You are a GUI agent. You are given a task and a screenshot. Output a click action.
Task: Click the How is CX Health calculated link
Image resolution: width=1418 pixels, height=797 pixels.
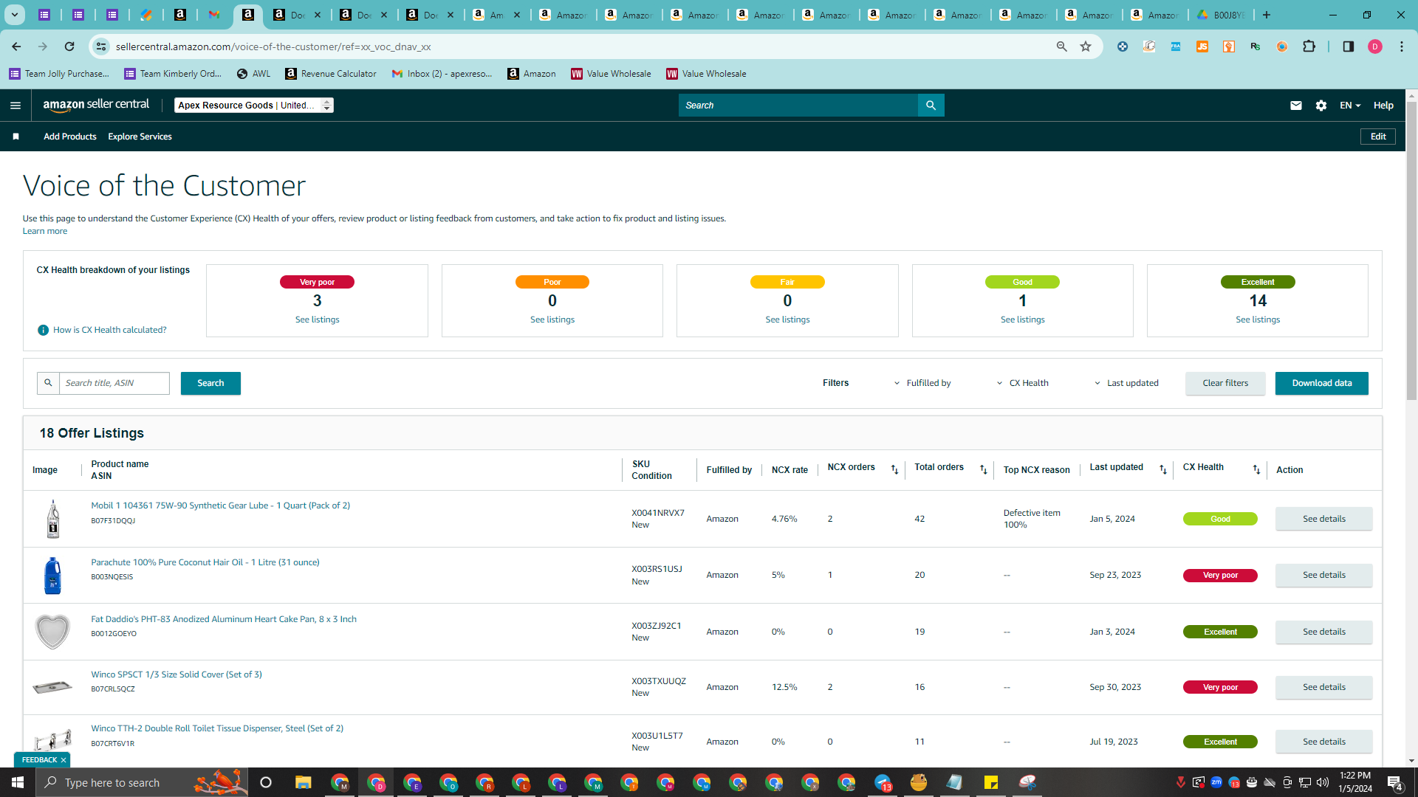point(110,330)
